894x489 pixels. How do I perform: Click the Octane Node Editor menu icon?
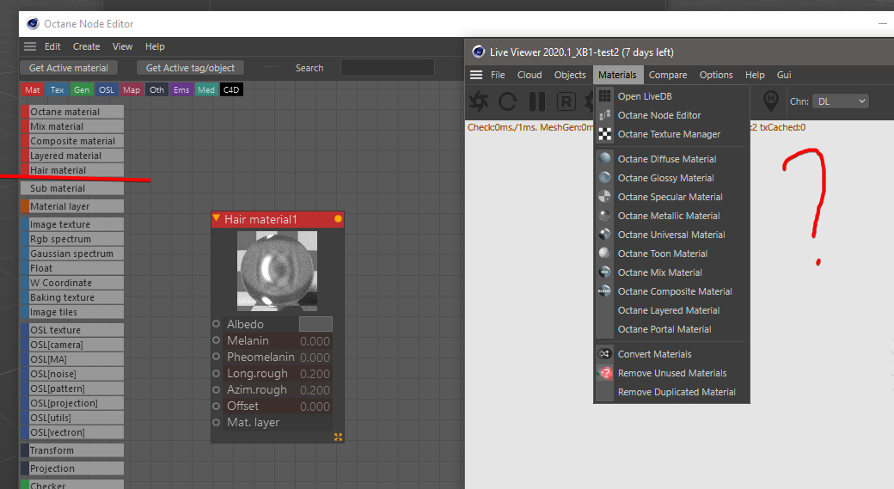pos(605,114)
